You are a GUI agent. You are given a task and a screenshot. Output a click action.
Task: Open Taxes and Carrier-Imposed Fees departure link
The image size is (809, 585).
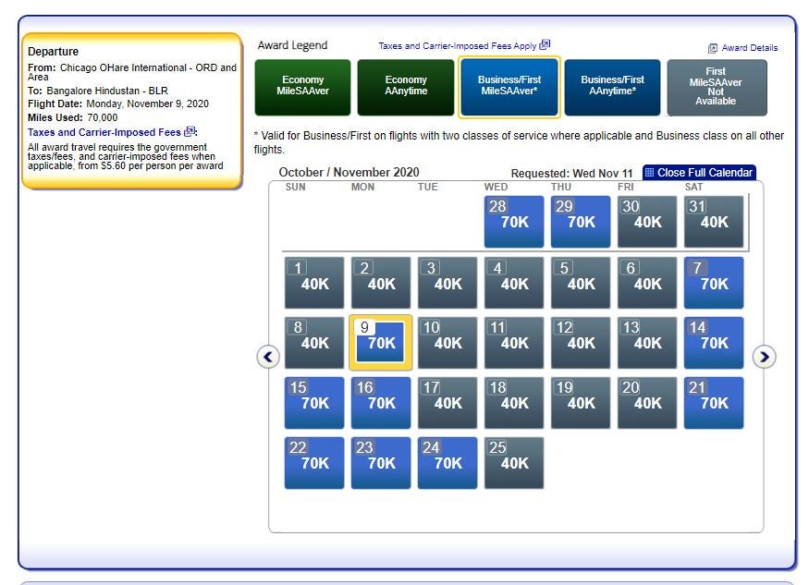104,132
